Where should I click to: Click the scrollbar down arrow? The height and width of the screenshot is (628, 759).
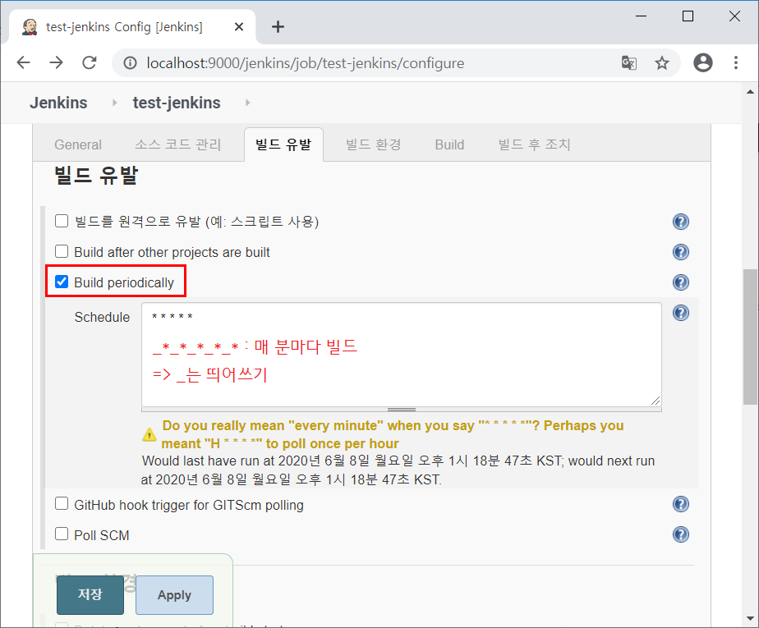pos(750,618)
